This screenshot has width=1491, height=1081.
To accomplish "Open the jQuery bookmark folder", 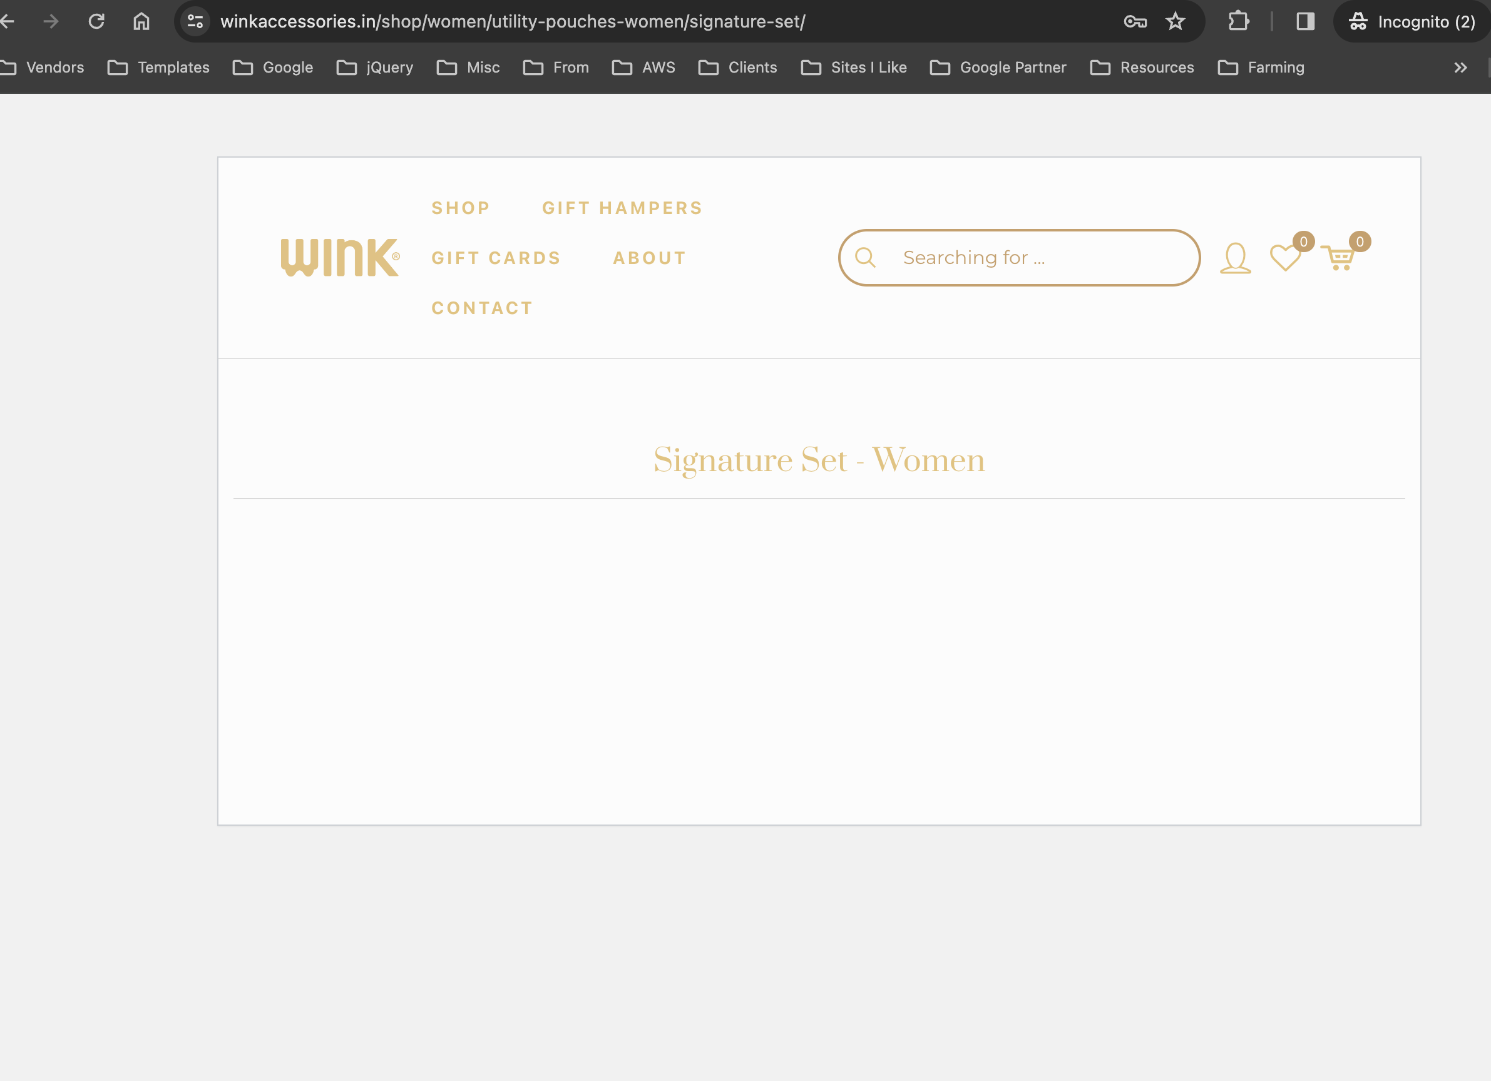I will 375,68.
